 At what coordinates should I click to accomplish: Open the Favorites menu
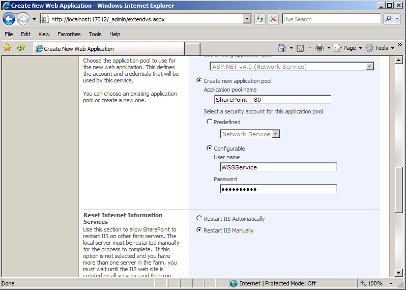69,34
